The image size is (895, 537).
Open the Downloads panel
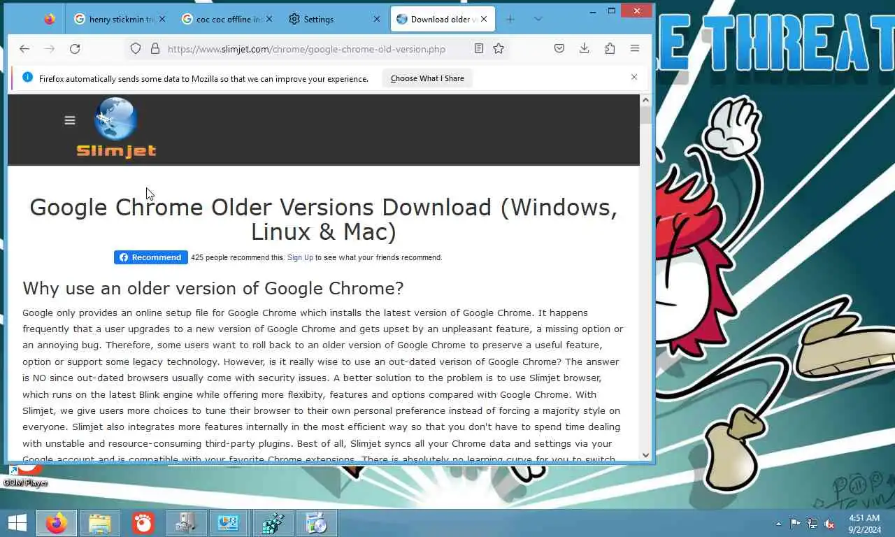[585, 48]
